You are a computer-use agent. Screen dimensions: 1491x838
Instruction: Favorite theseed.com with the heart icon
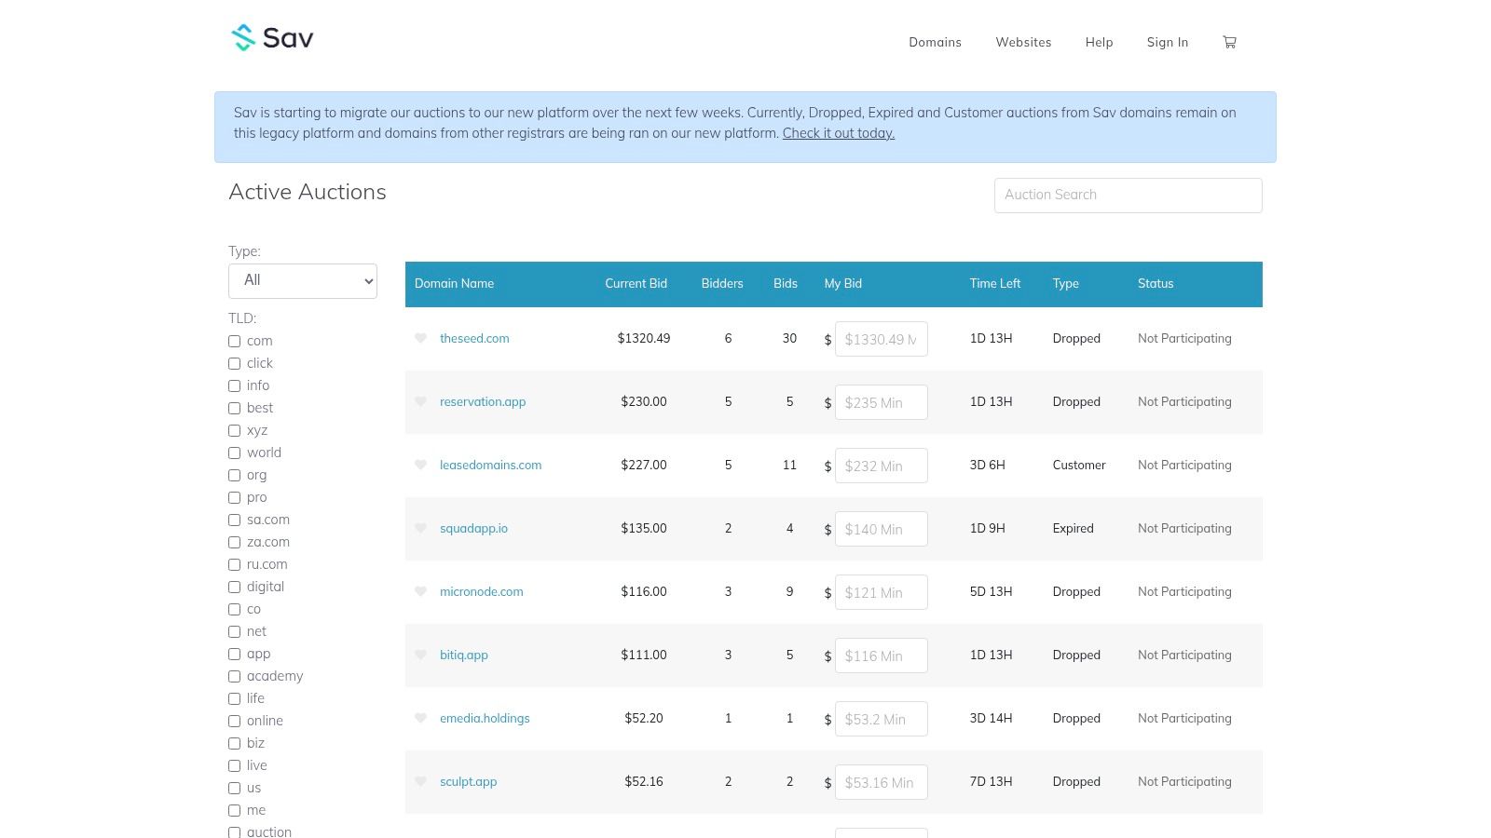(x=420, y=338)
